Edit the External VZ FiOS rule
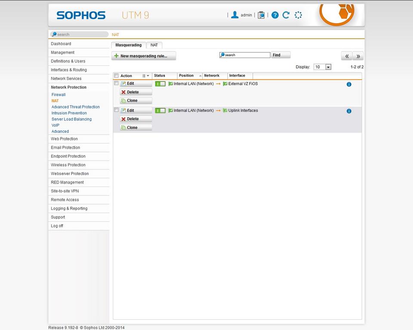Viewport: 413px width, 330px height. click(x=136, y=83)
